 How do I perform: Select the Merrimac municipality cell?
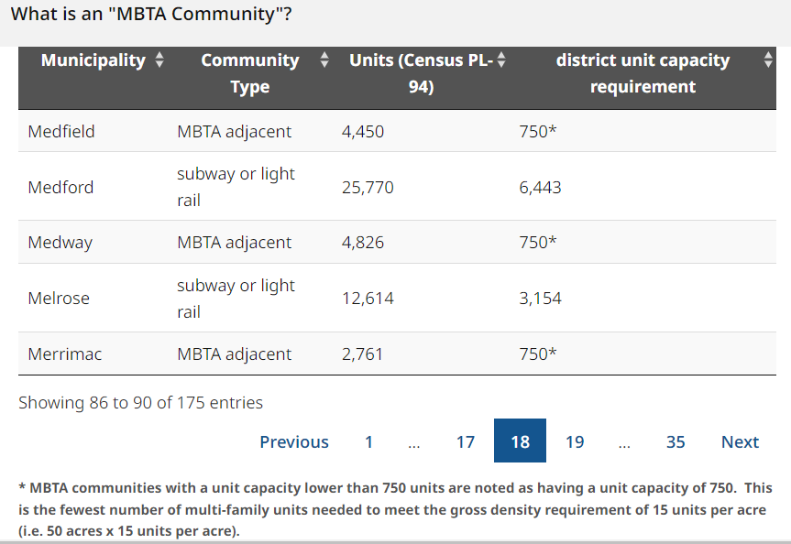pyautogui.click(x=65, y=354)
